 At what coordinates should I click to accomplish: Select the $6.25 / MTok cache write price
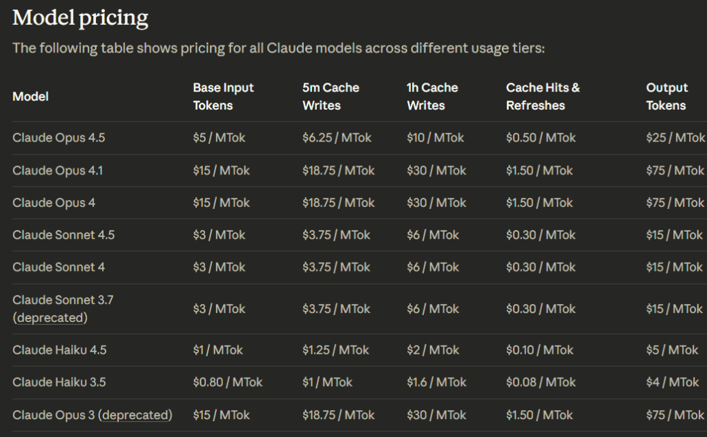pyautogui.click(x=336, y=138)
